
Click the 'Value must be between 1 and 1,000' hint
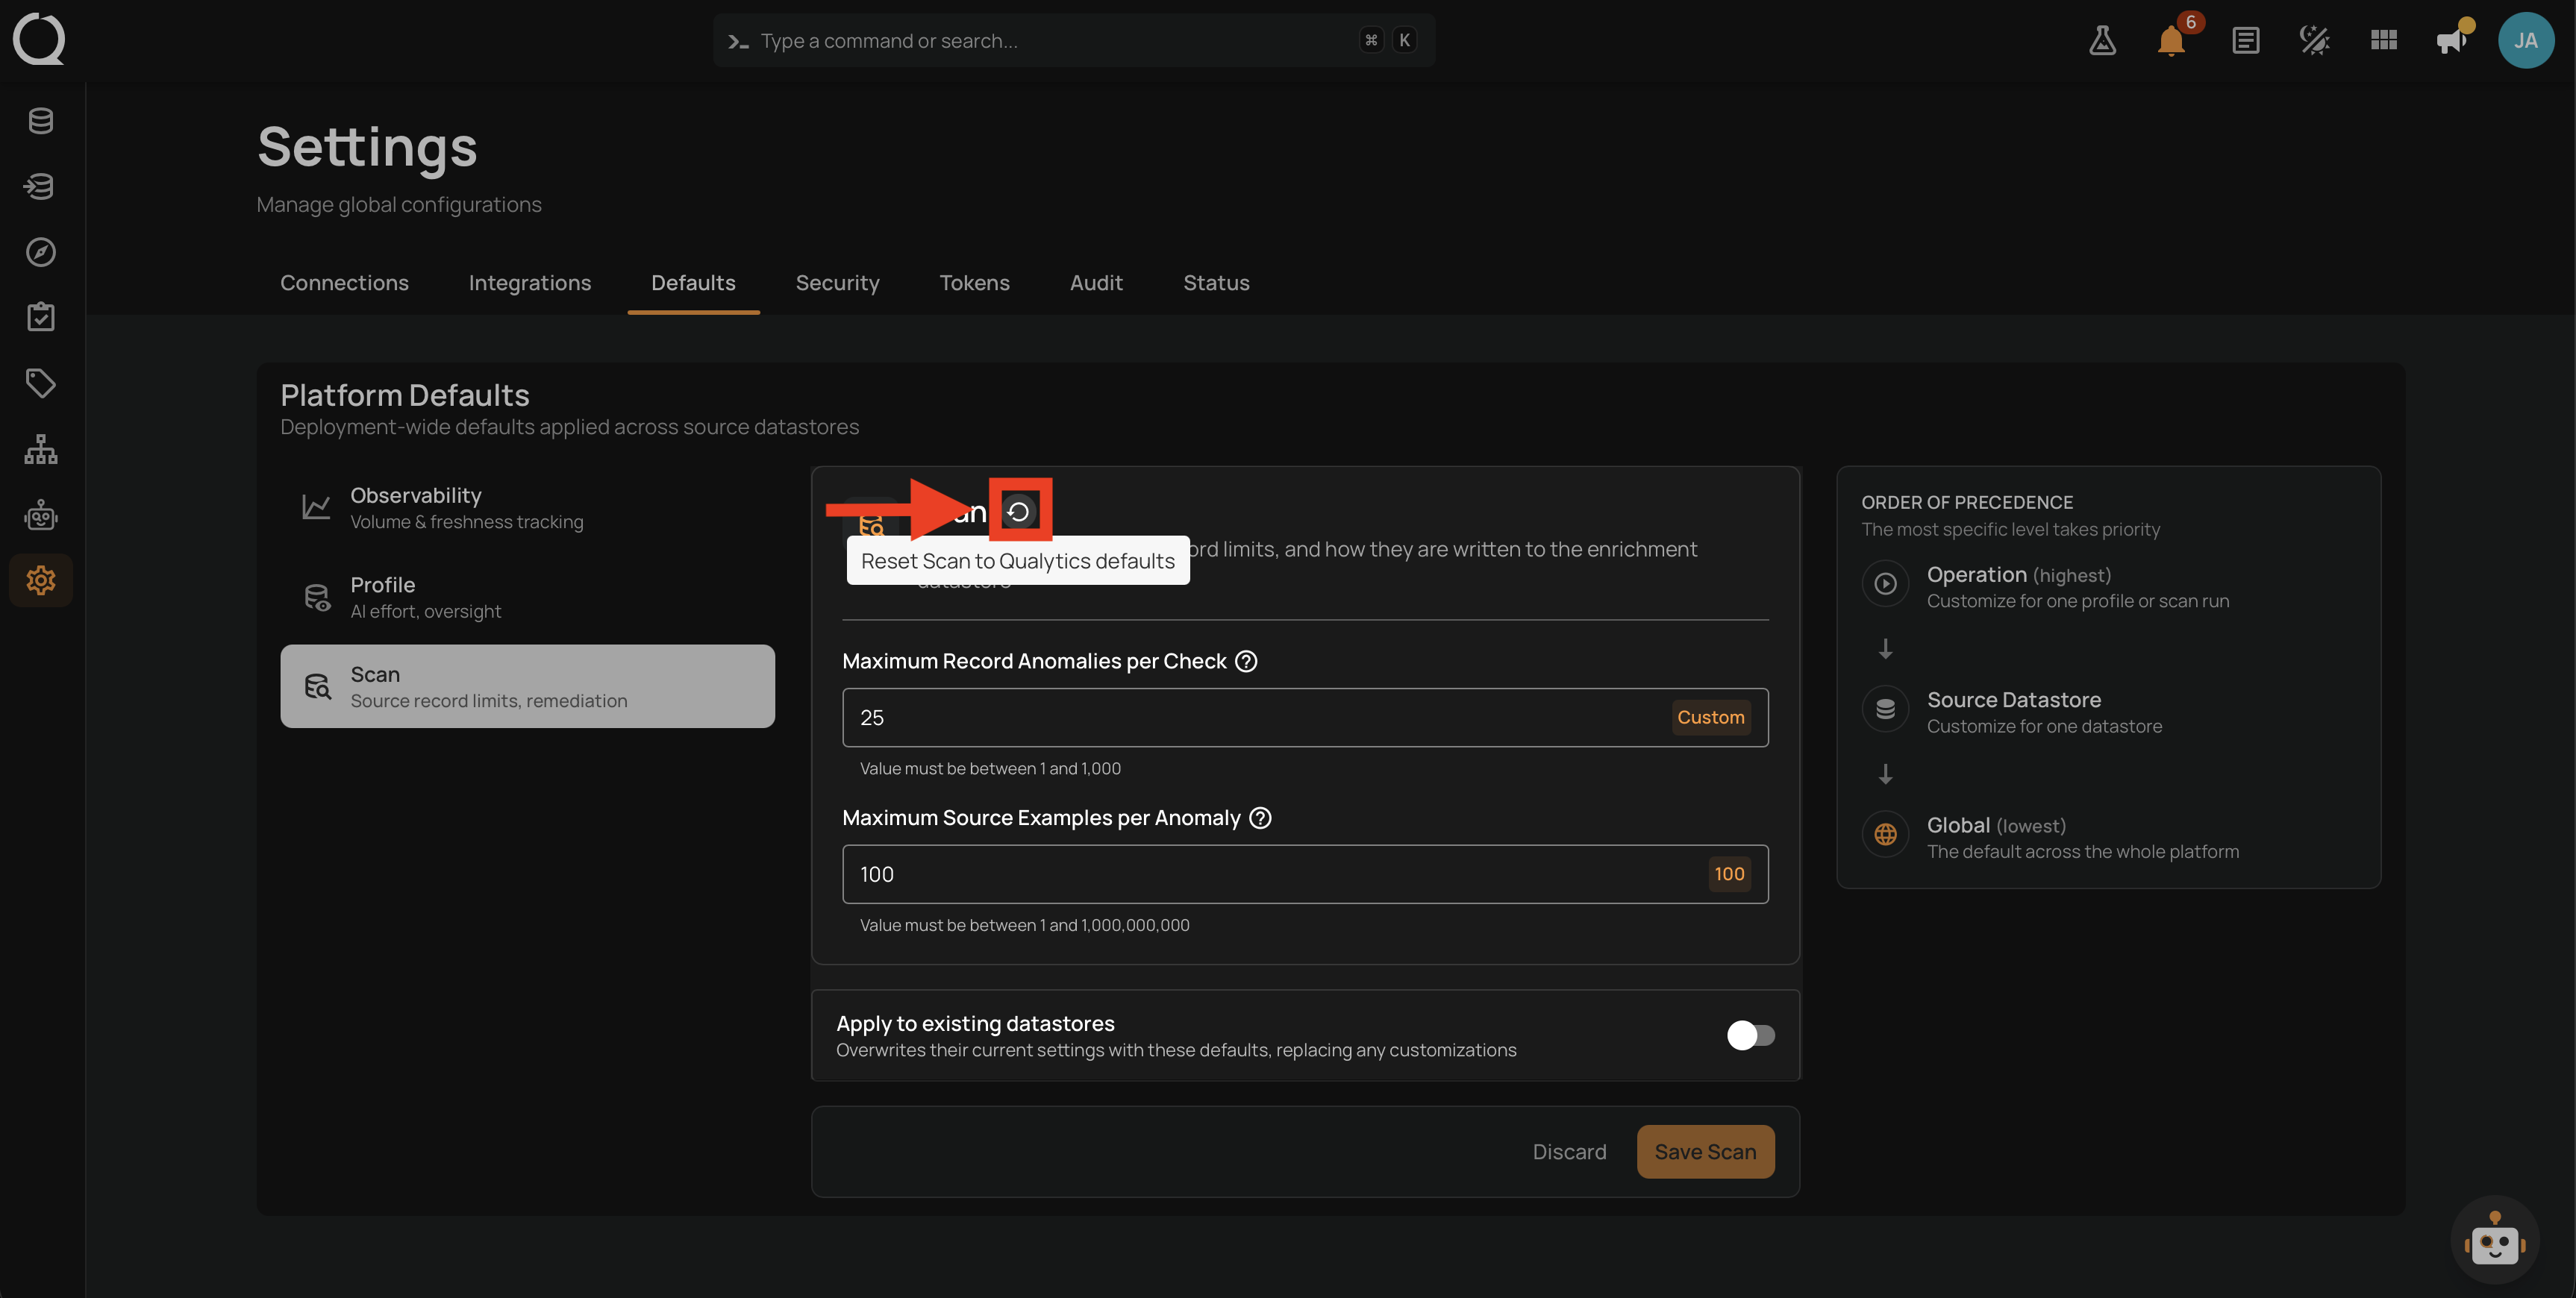pyautogui.click(x=990, y=768)
